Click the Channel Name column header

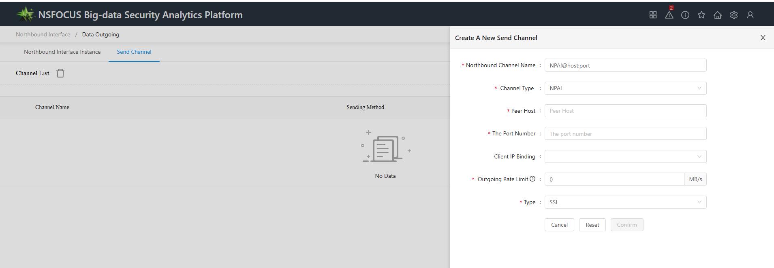tap(52, 107)
